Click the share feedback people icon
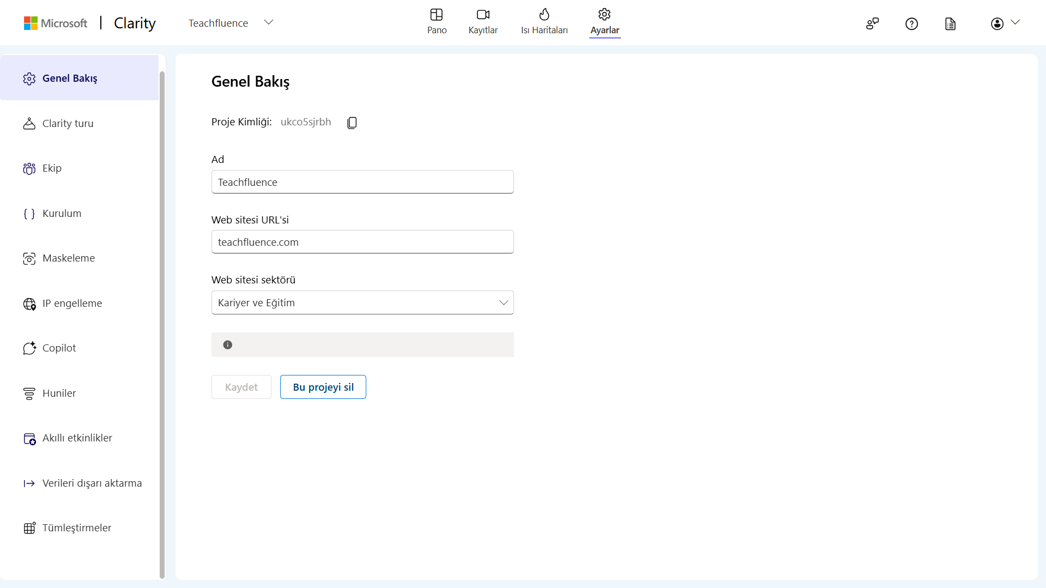Image resolution: width=1046 pixels, height=588 pixels. (872, 24)
